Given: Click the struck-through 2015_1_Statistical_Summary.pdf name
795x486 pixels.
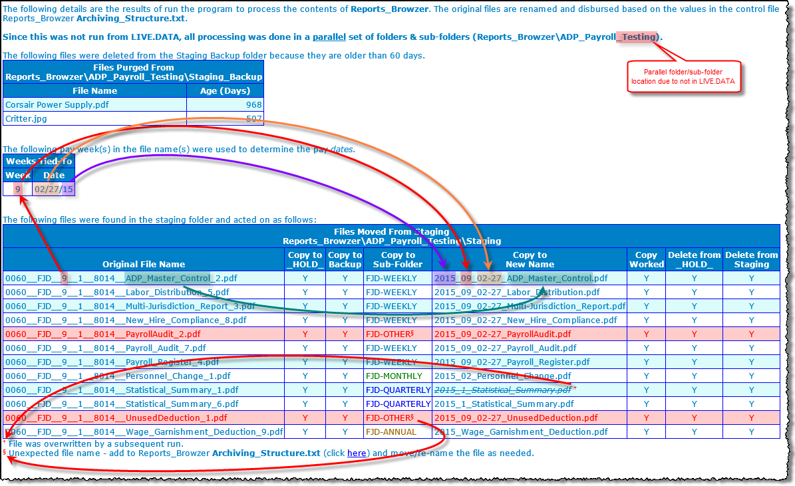Looking at the screenshot, I should (x=502, y=390).
